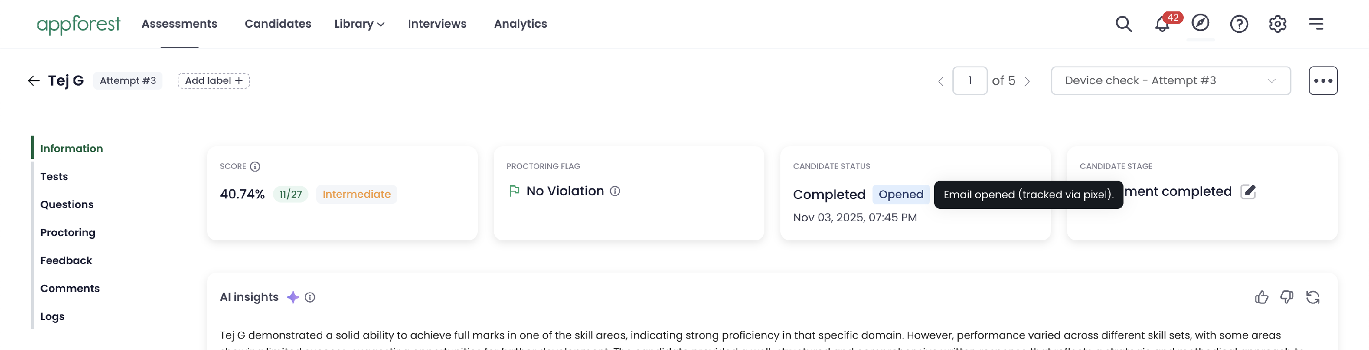Click the compass explore icon

[1201, 23]
